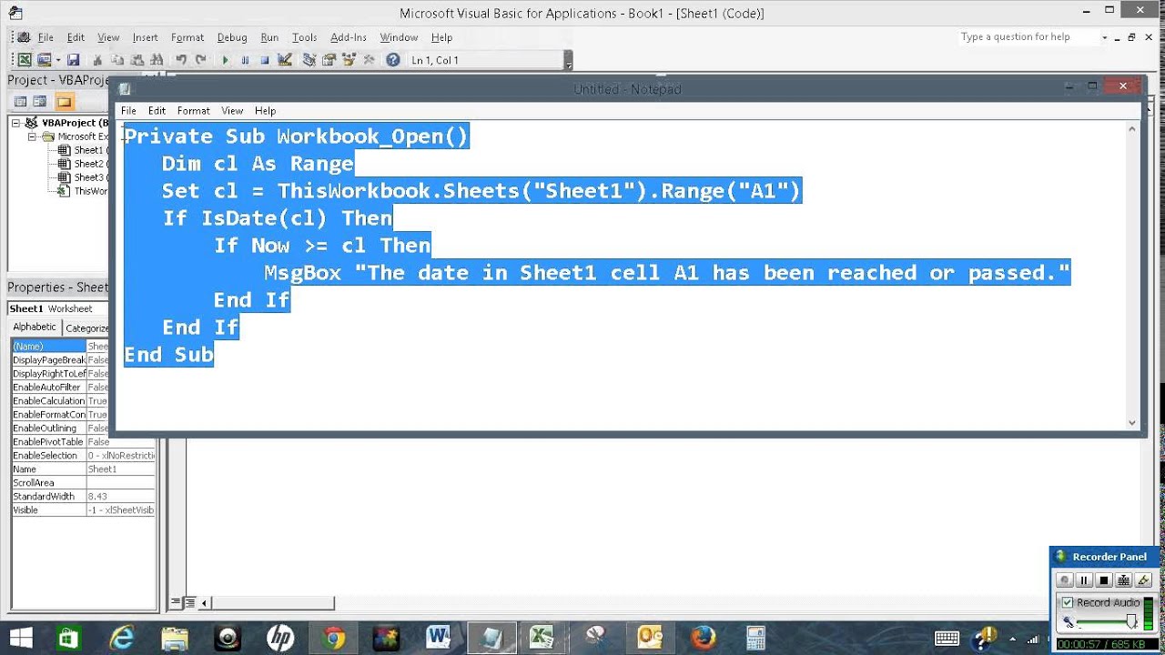Screen dimensions: 1165x655
Task: Click Break (pause) toolbar icon
Action: (x=245, y=60)
